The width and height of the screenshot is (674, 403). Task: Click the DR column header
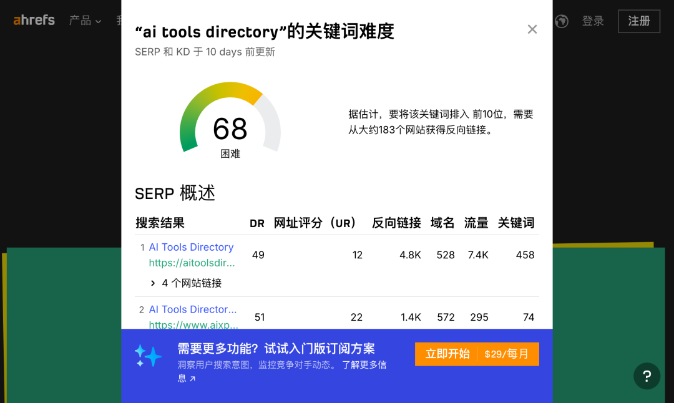point(257,223)
